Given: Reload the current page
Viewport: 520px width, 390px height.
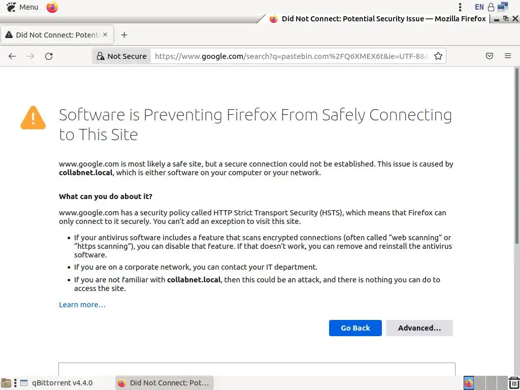Looking at the screenshot, I should [49, 56].
